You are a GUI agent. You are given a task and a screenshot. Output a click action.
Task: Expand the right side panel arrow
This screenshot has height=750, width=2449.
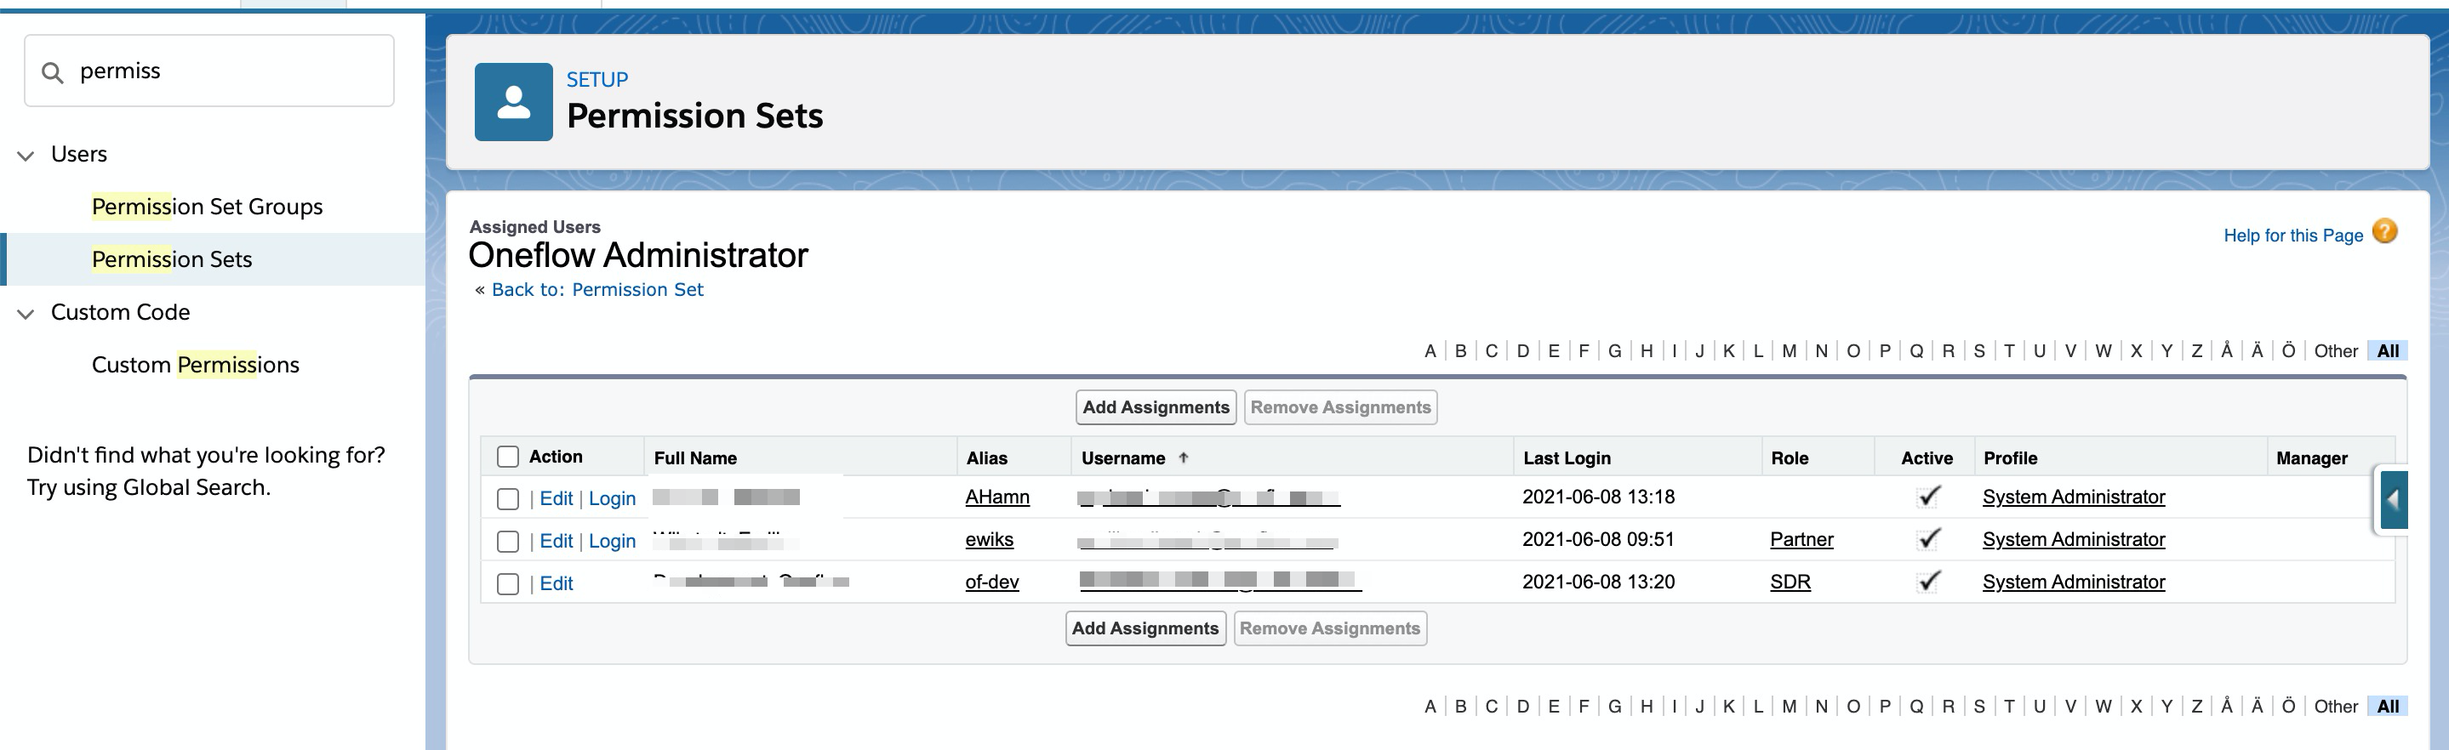pos(2393,500)
